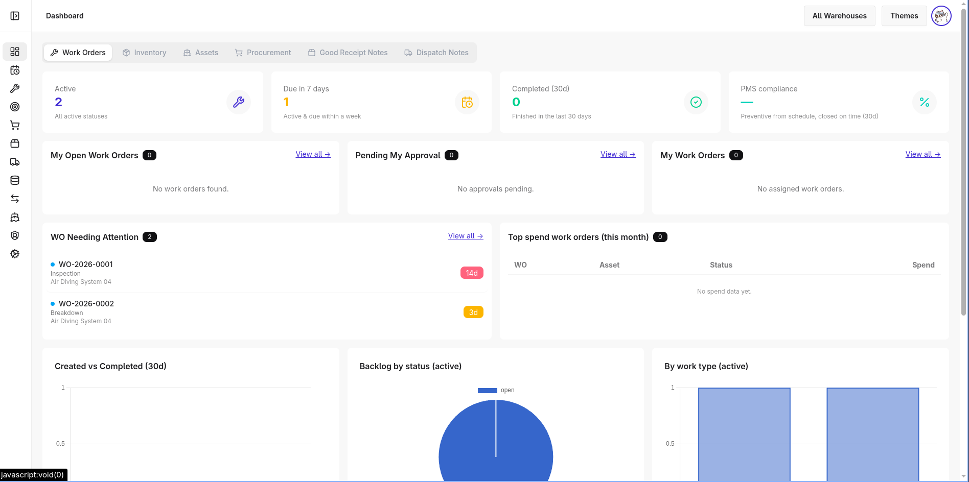Viewport: 969px width, 482px height.
Task: Open the calendar-clock schedule sidebar icon
Action: 15,70
